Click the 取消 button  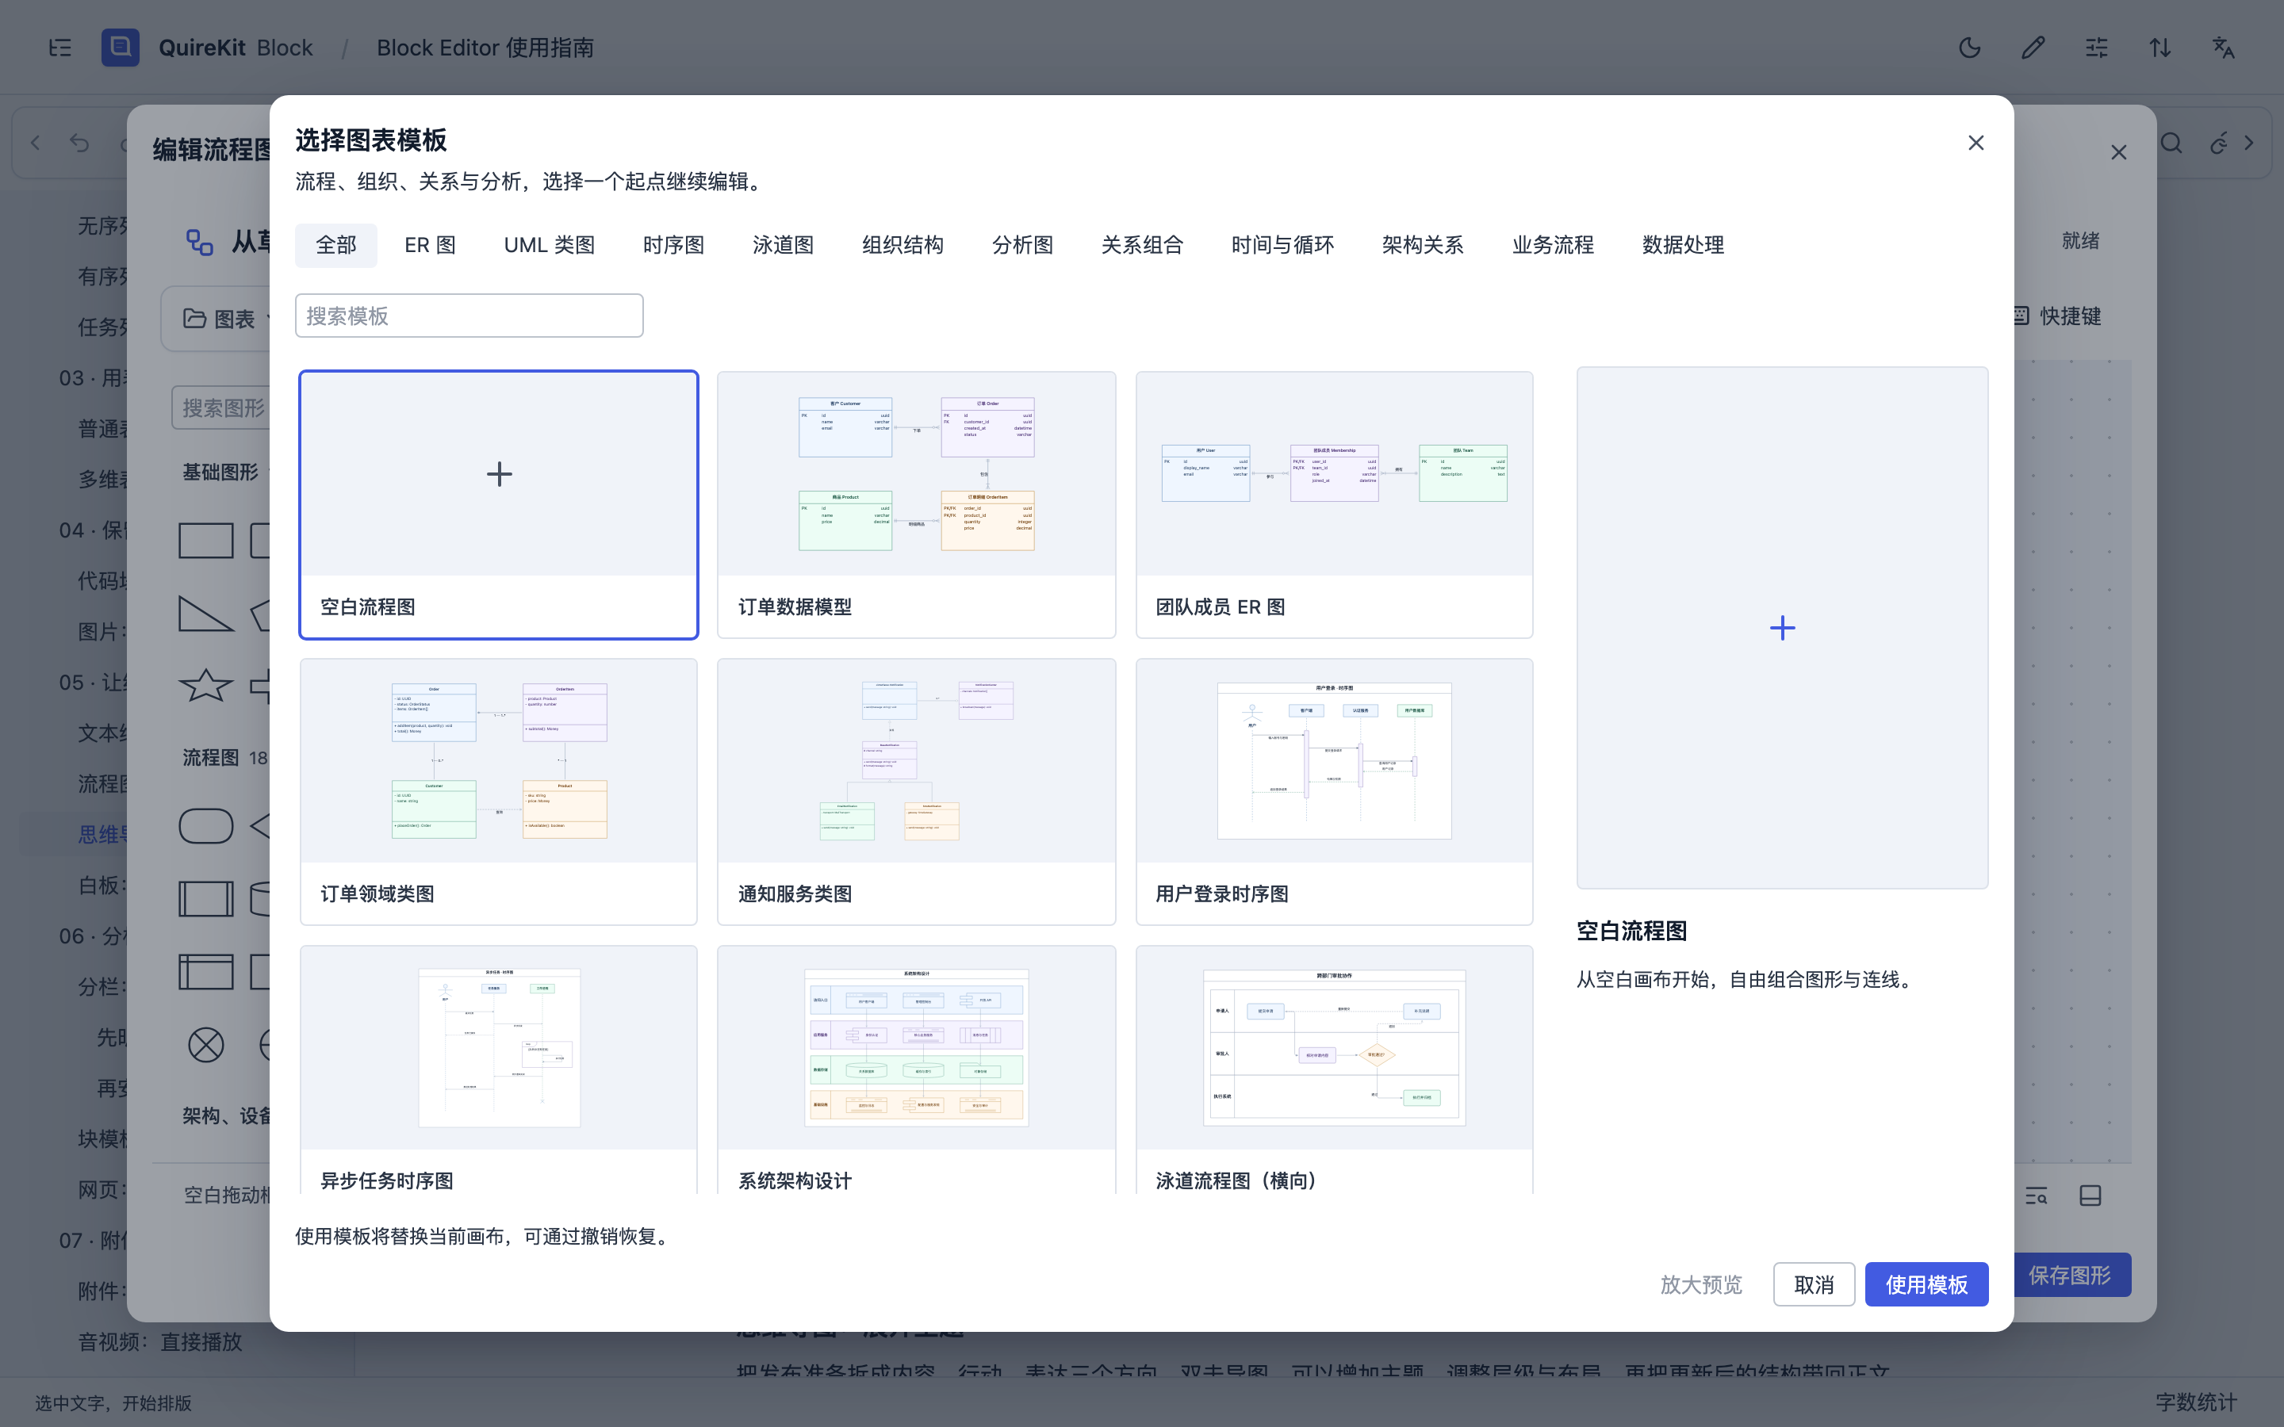(1814, 1284)
